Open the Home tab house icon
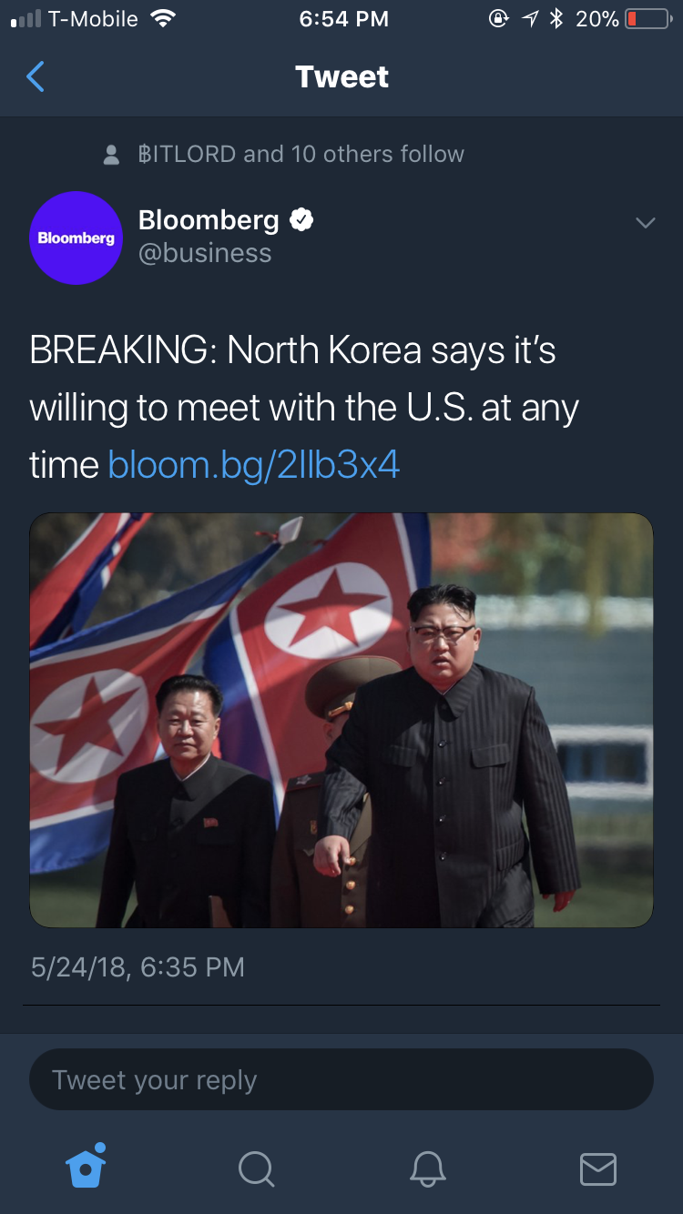Image resolution: width=683 pixels, height=1214 pixels. 87,1166
